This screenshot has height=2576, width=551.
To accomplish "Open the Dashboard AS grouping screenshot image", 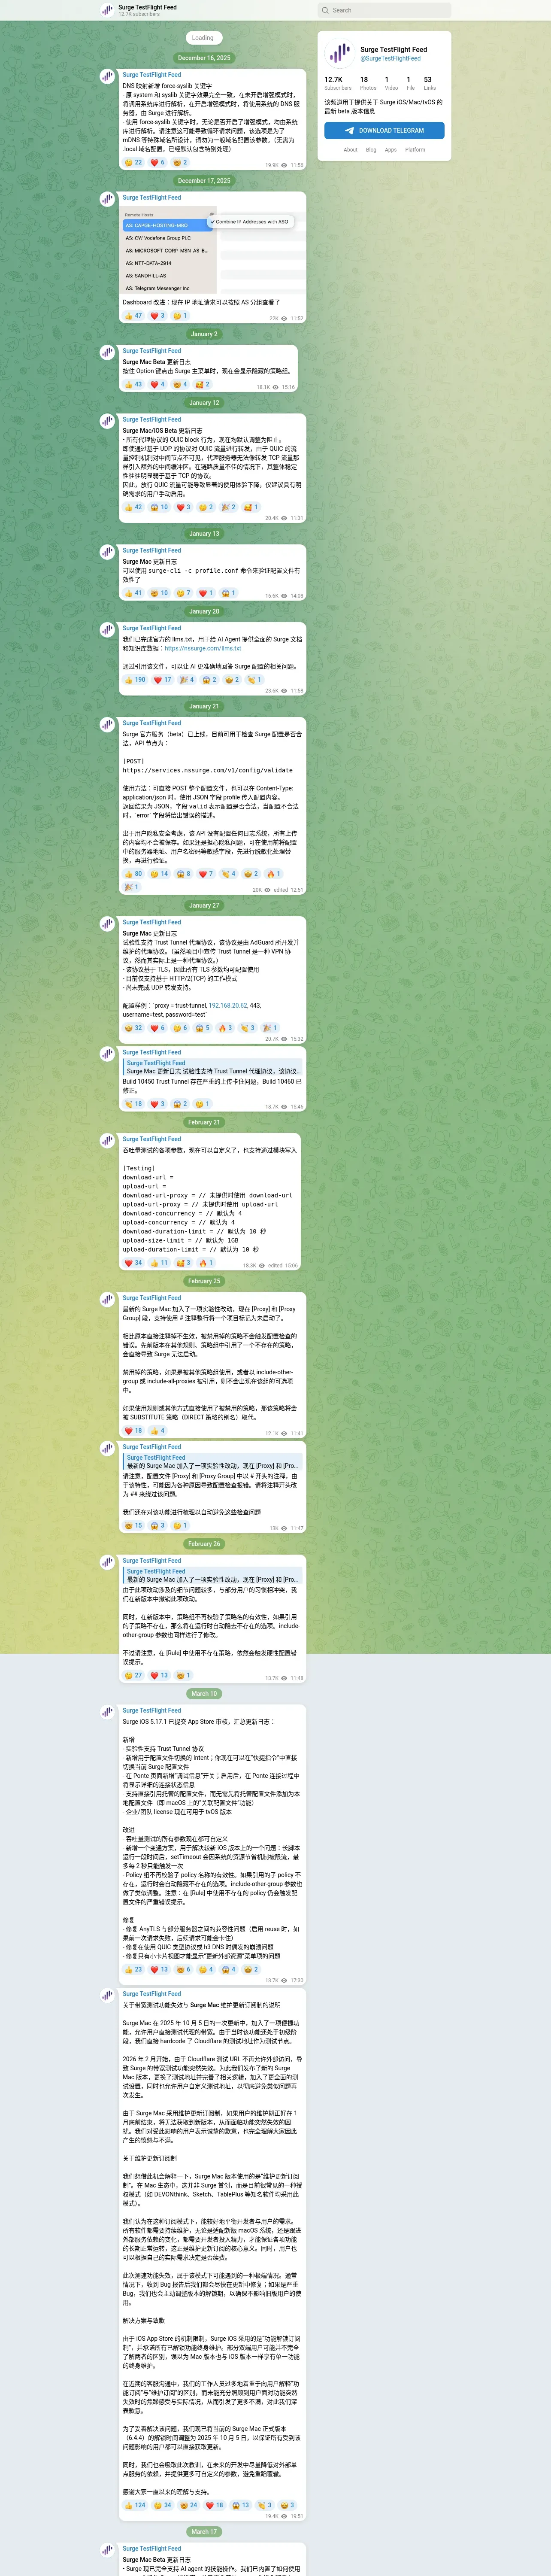I will (x=213, y=250).
